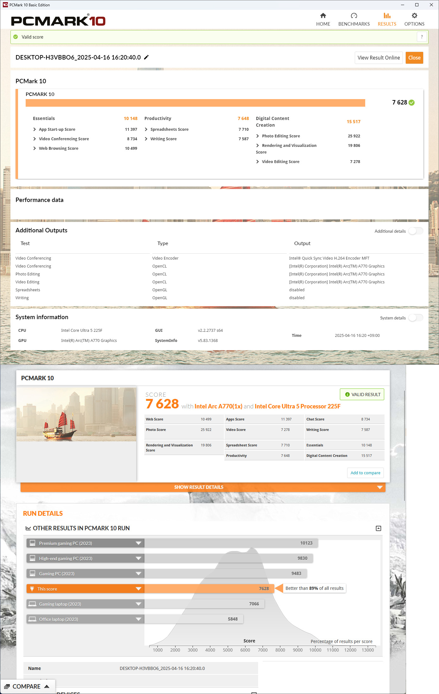
Task: Click the web page vertical scrollbar
Action: point(404,446)
